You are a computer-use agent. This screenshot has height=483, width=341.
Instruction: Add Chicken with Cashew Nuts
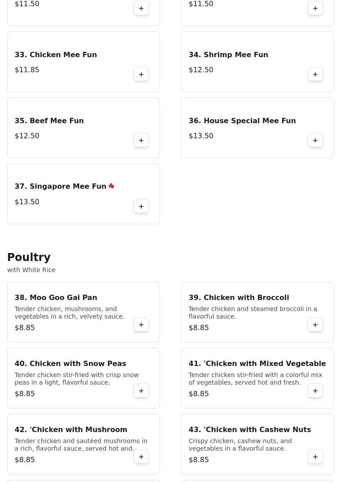(x=315, y=457)
